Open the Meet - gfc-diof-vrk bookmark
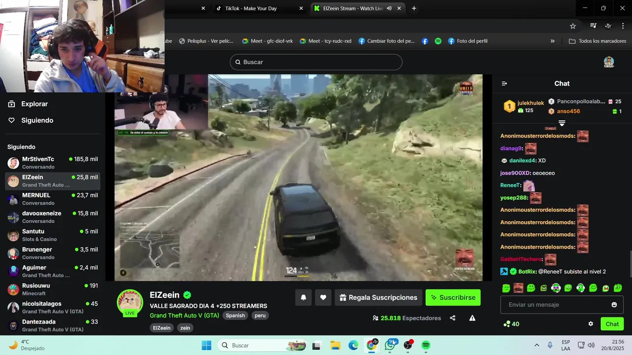632x355 pixels. click(x=267, y=41)
